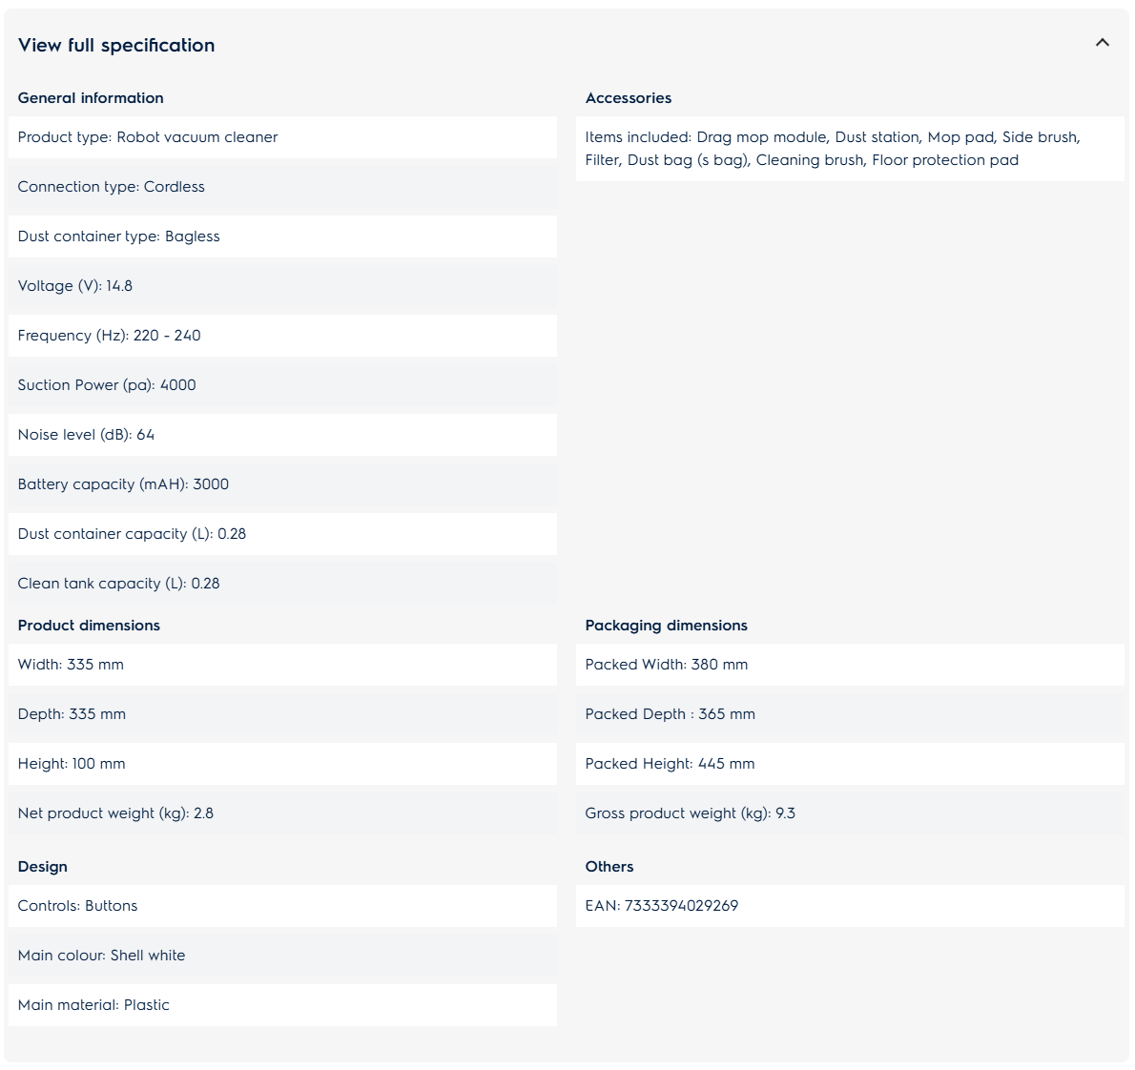Click the Controls Buttons row
Image resolution: width=1135 pixels, height=1070 pixels.
point(283,906)
